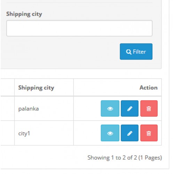Click the Showing 1 to 2 of 2 text
174x174 pixels.
[x=125, y=158]
